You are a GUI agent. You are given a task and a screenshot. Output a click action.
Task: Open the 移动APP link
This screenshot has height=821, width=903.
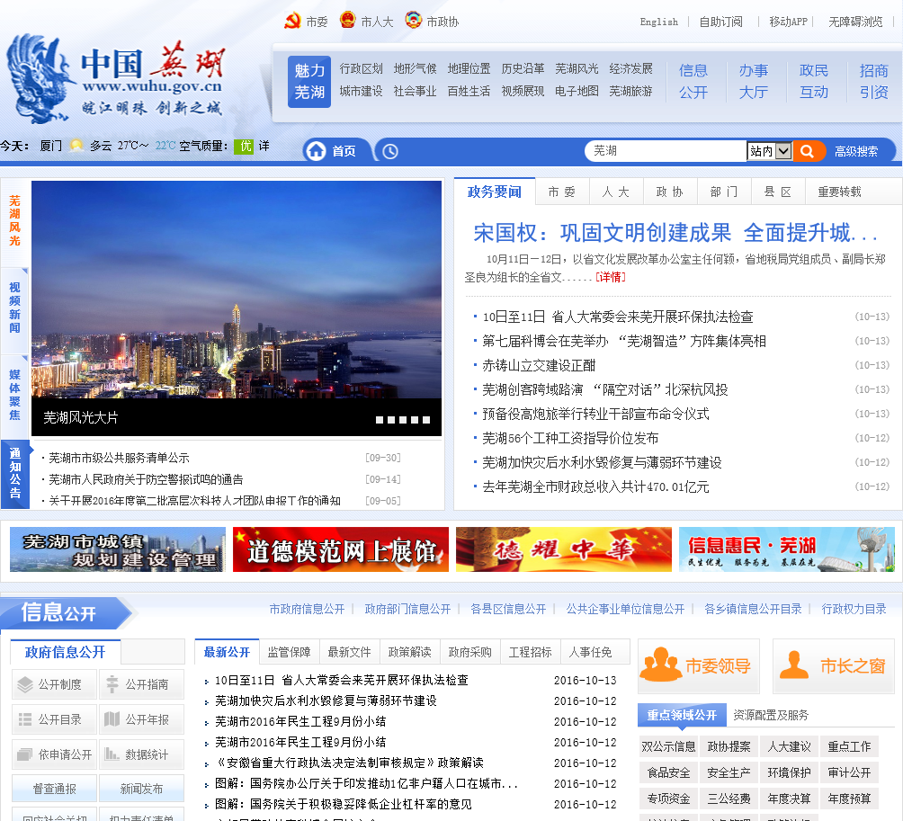789,22
